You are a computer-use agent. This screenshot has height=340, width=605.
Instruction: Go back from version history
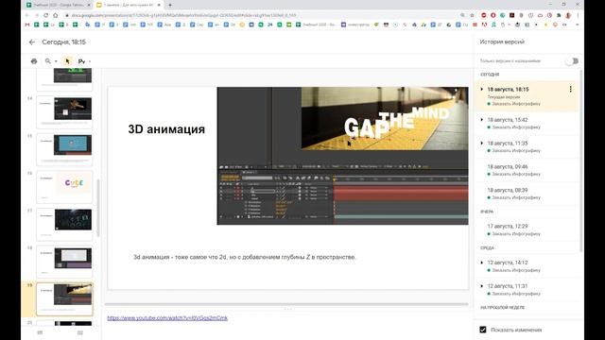pos(32,42)
